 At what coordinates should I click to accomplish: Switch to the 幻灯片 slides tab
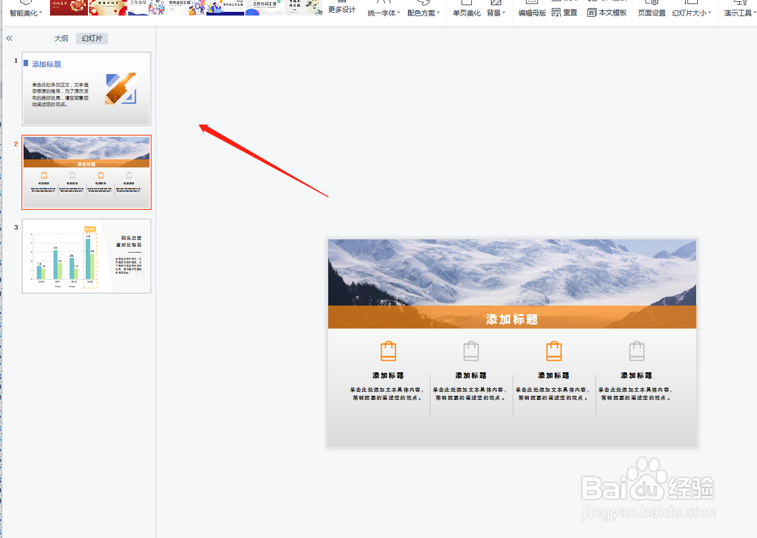tap(92, 39)
